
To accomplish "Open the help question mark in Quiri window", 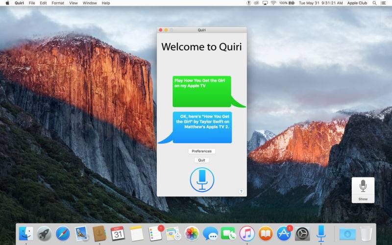I will (241, 192).
